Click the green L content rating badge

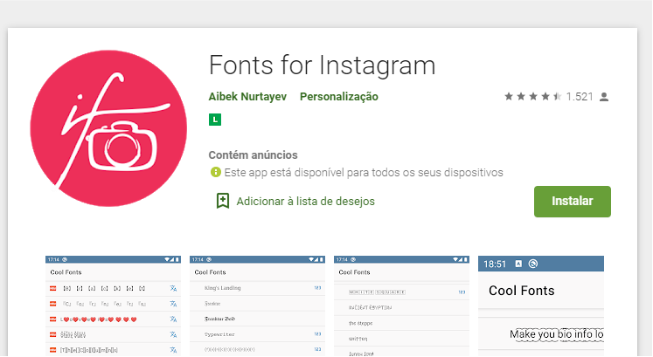click(215, 120)
